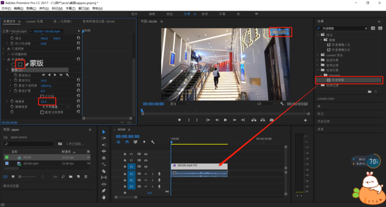Open mask tracking wrench options
Viewport: 386px width, 207px height.
67,75
